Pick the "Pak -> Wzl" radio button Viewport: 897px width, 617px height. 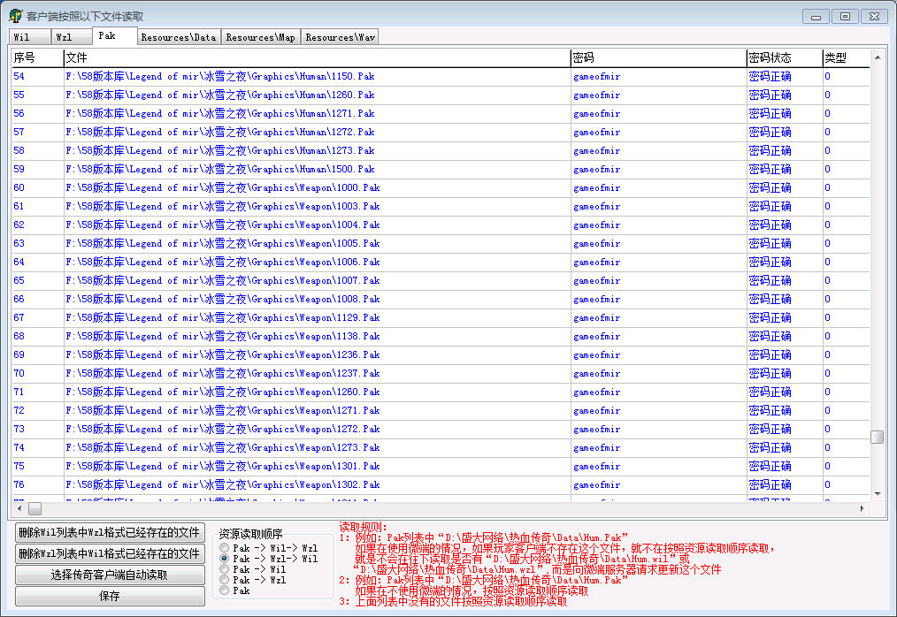[x=225, y=580]
